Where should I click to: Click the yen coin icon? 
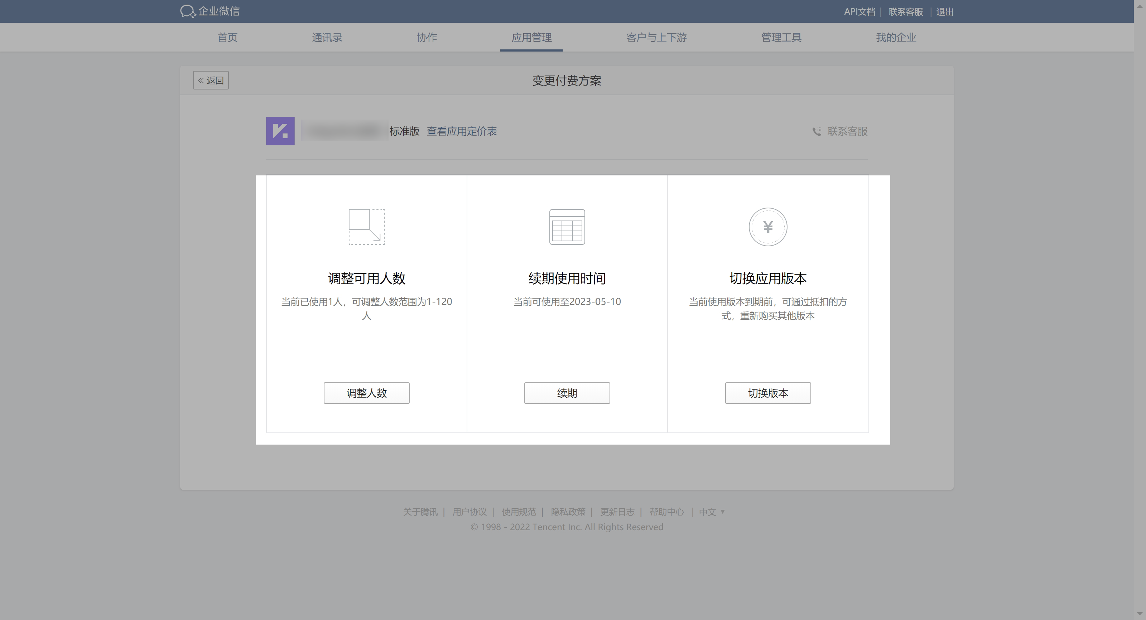click(768, 227)
